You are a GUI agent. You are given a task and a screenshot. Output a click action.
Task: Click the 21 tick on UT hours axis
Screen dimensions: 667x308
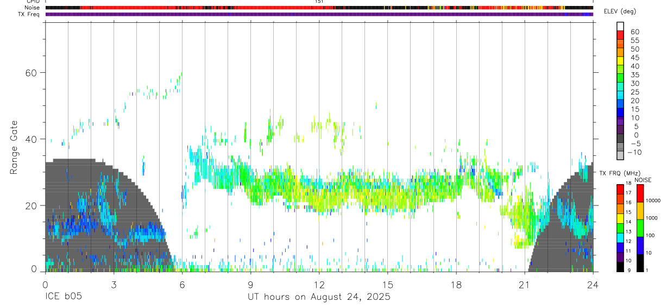(524, 284)
